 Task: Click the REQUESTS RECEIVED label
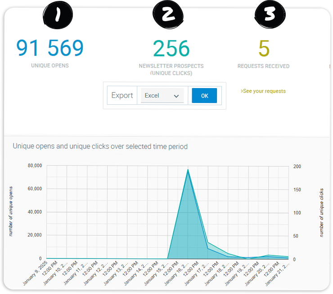[264, 66]
